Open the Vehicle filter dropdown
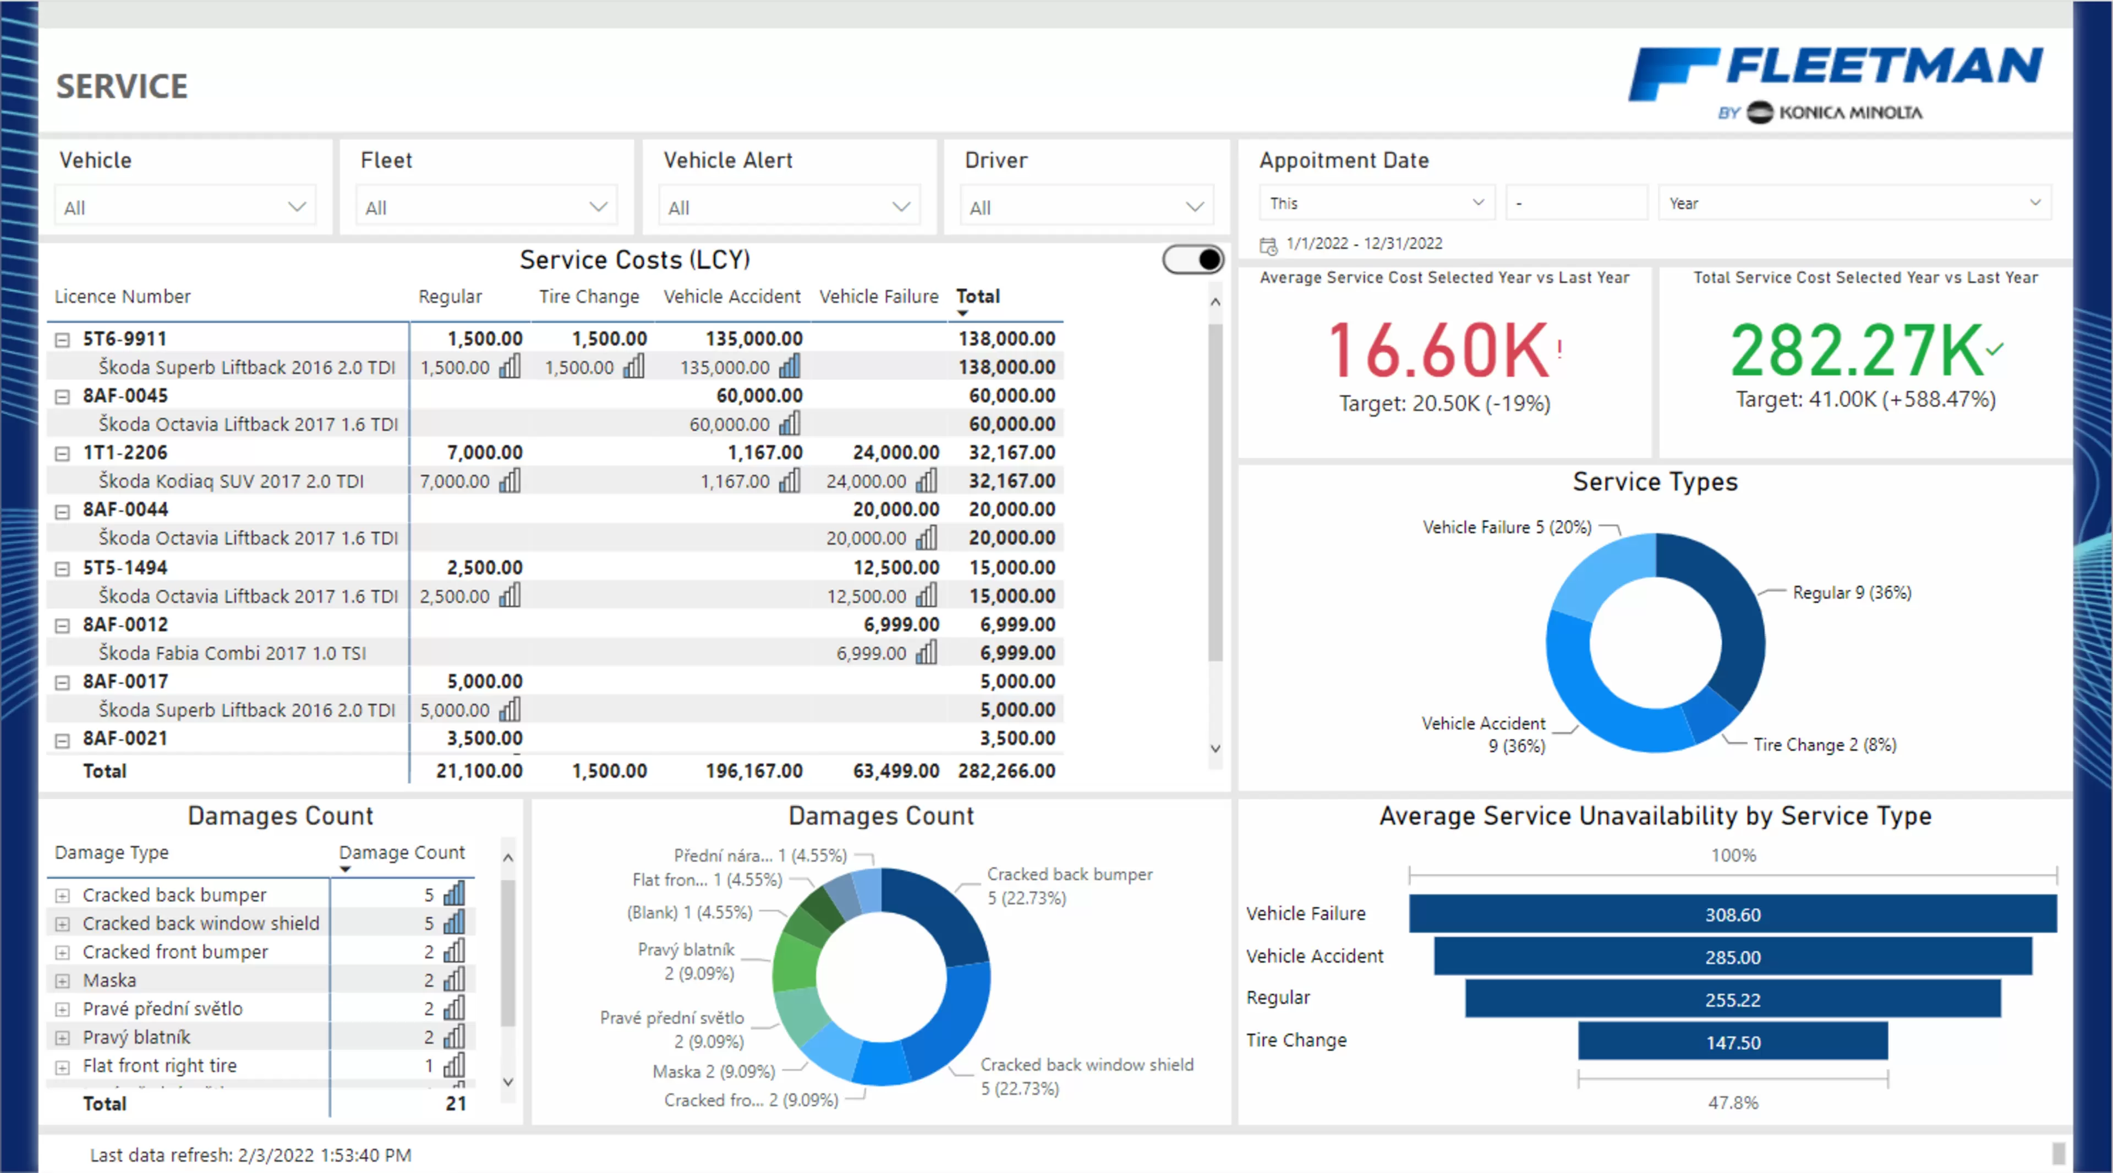This screenshot has width=2113, height=1173. [185, 207]
